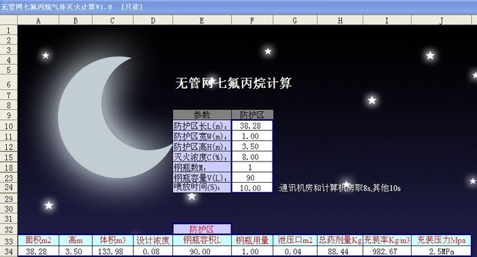The width and height of the screenshot is (477, 257).
Task: Click row 33 header
Action: (x=9, y=241)
